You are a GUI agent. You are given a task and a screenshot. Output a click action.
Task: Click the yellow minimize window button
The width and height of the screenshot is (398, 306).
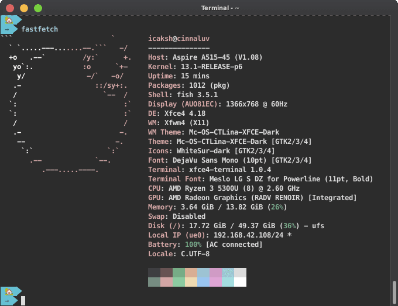pos(24,8)
